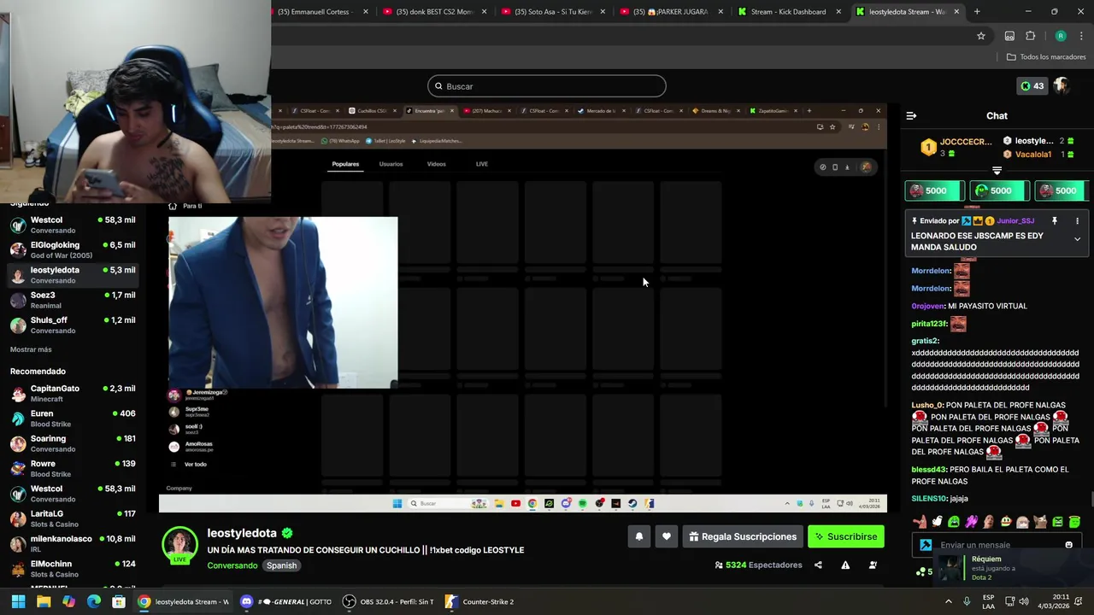The height and width of the screenshot is (615, 1094).
Task: Click blessd43 username in chat
Action: pyautogui.click(x=929, y=470)
